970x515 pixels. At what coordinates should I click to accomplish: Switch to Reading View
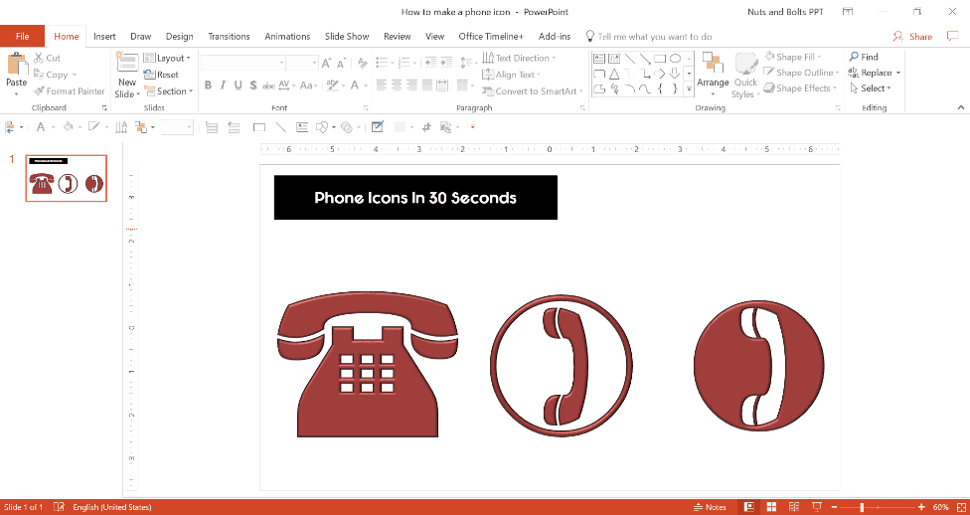coord(794,507)
